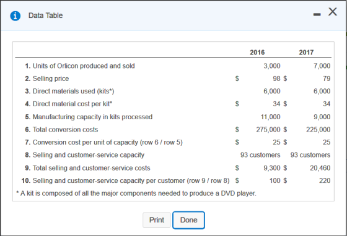Click the kit footnote about DVD player
This screenshot has width=347, height=236.
pos(136,193)
